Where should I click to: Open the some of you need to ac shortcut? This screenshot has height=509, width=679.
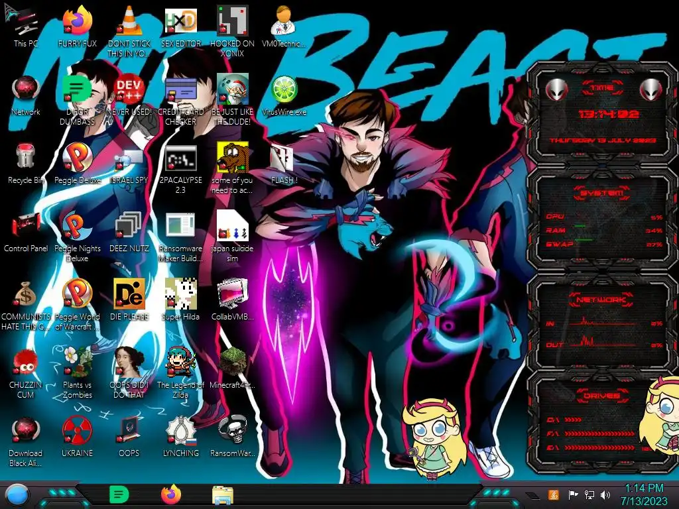(x=233, y=158)
